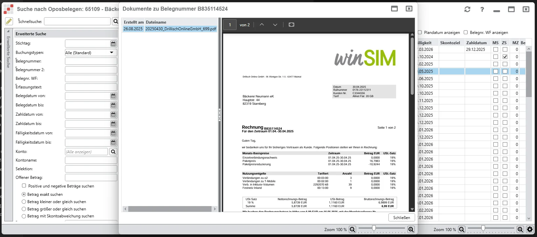Open the Zahldatum von calendar picker
Image resolution: width=537 pixels, height=237 pixels.
click(x=113, y=115)
